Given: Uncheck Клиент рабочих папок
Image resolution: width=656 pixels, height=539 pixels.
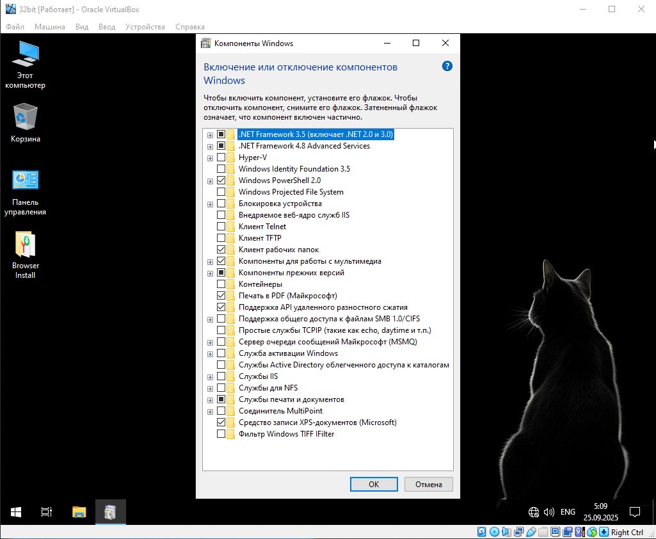Looking at the screenshot, I should (221, 250).
